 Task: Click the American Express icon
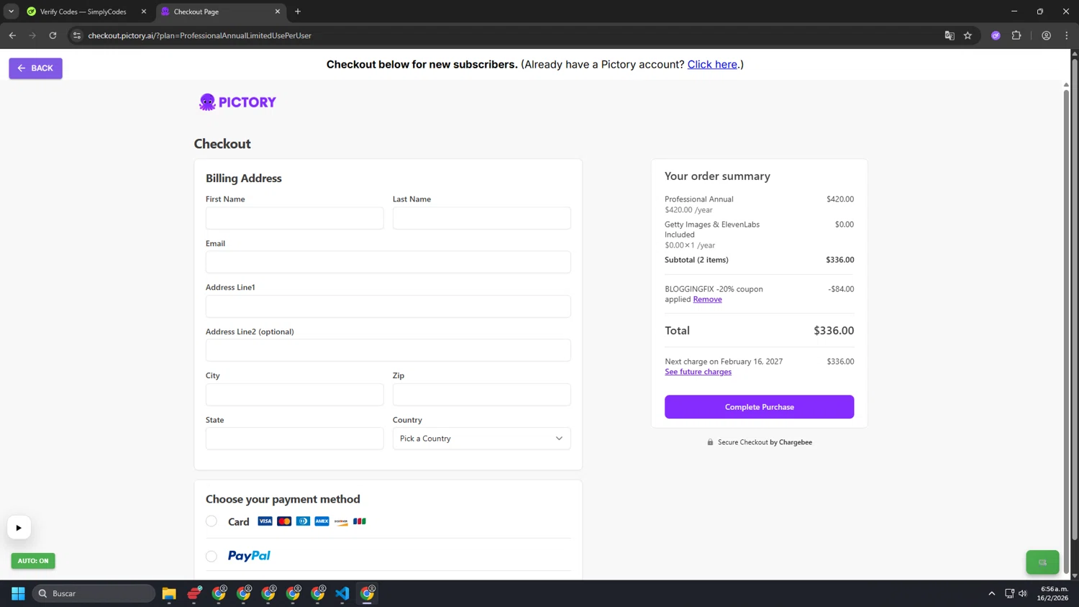pyautogui.click(x=322, y=521)
